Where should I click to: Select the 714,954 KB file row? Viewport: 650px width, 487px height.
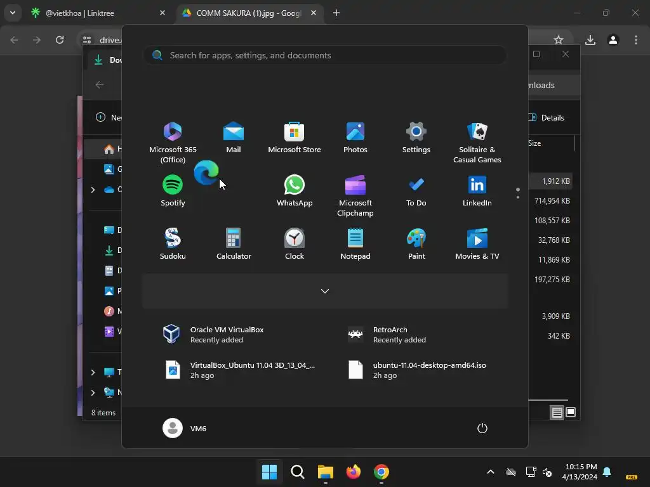550,201
